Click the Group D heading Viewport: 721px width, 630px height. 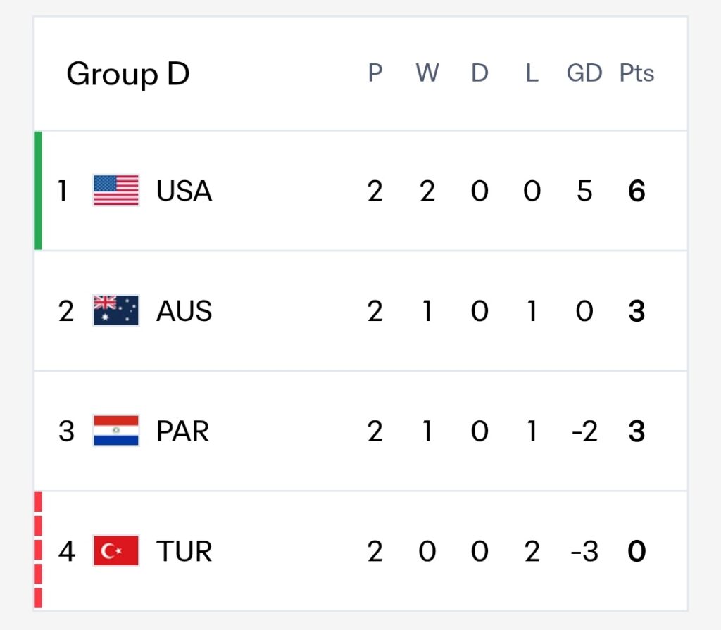[128, 74]
